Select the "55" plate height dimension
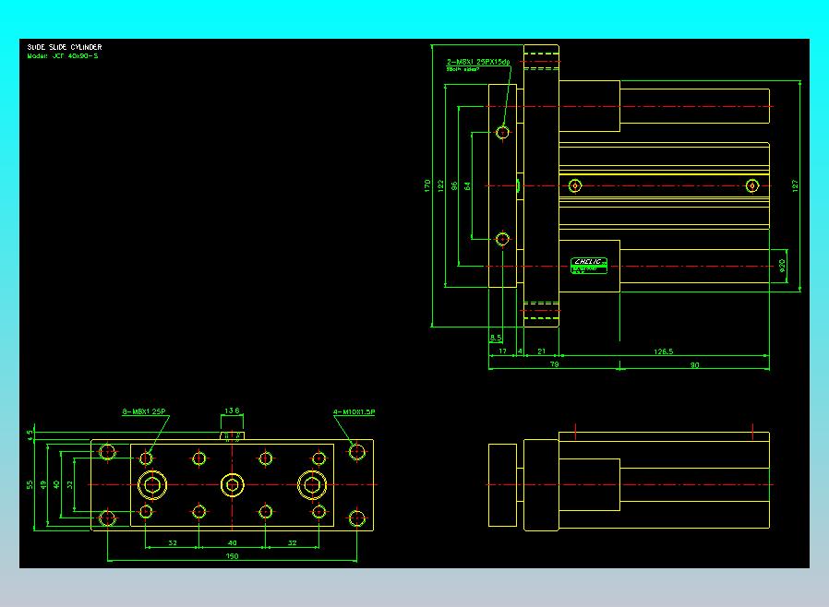 30,484
